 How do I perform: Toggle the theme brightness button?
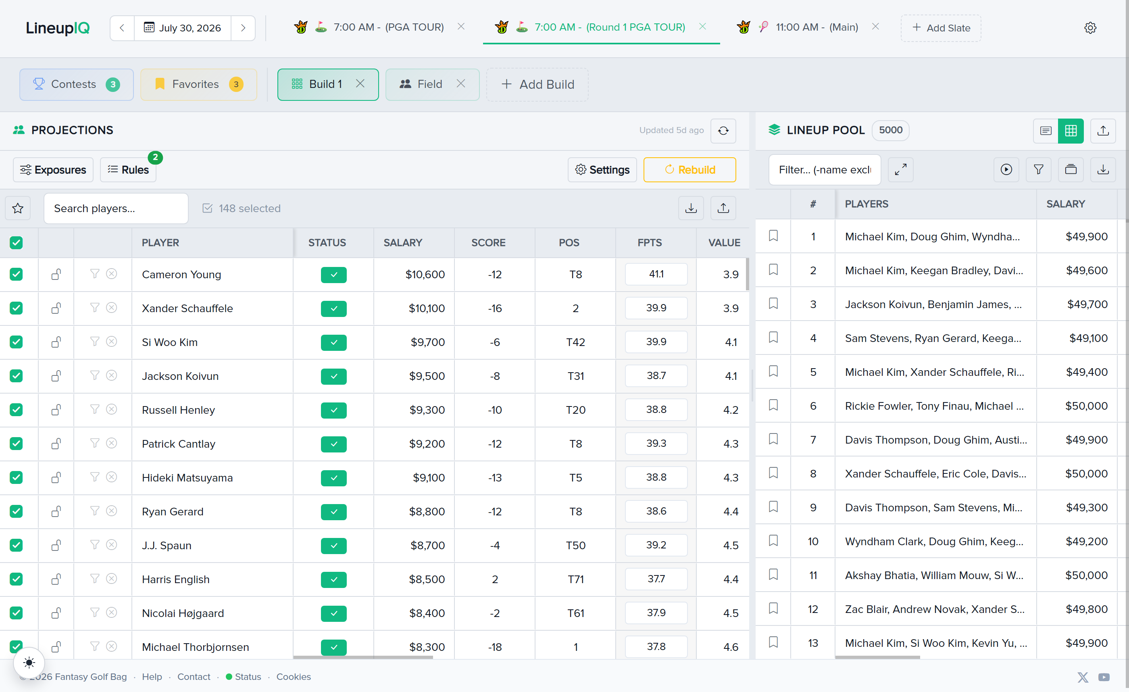(x=29, y=663)
